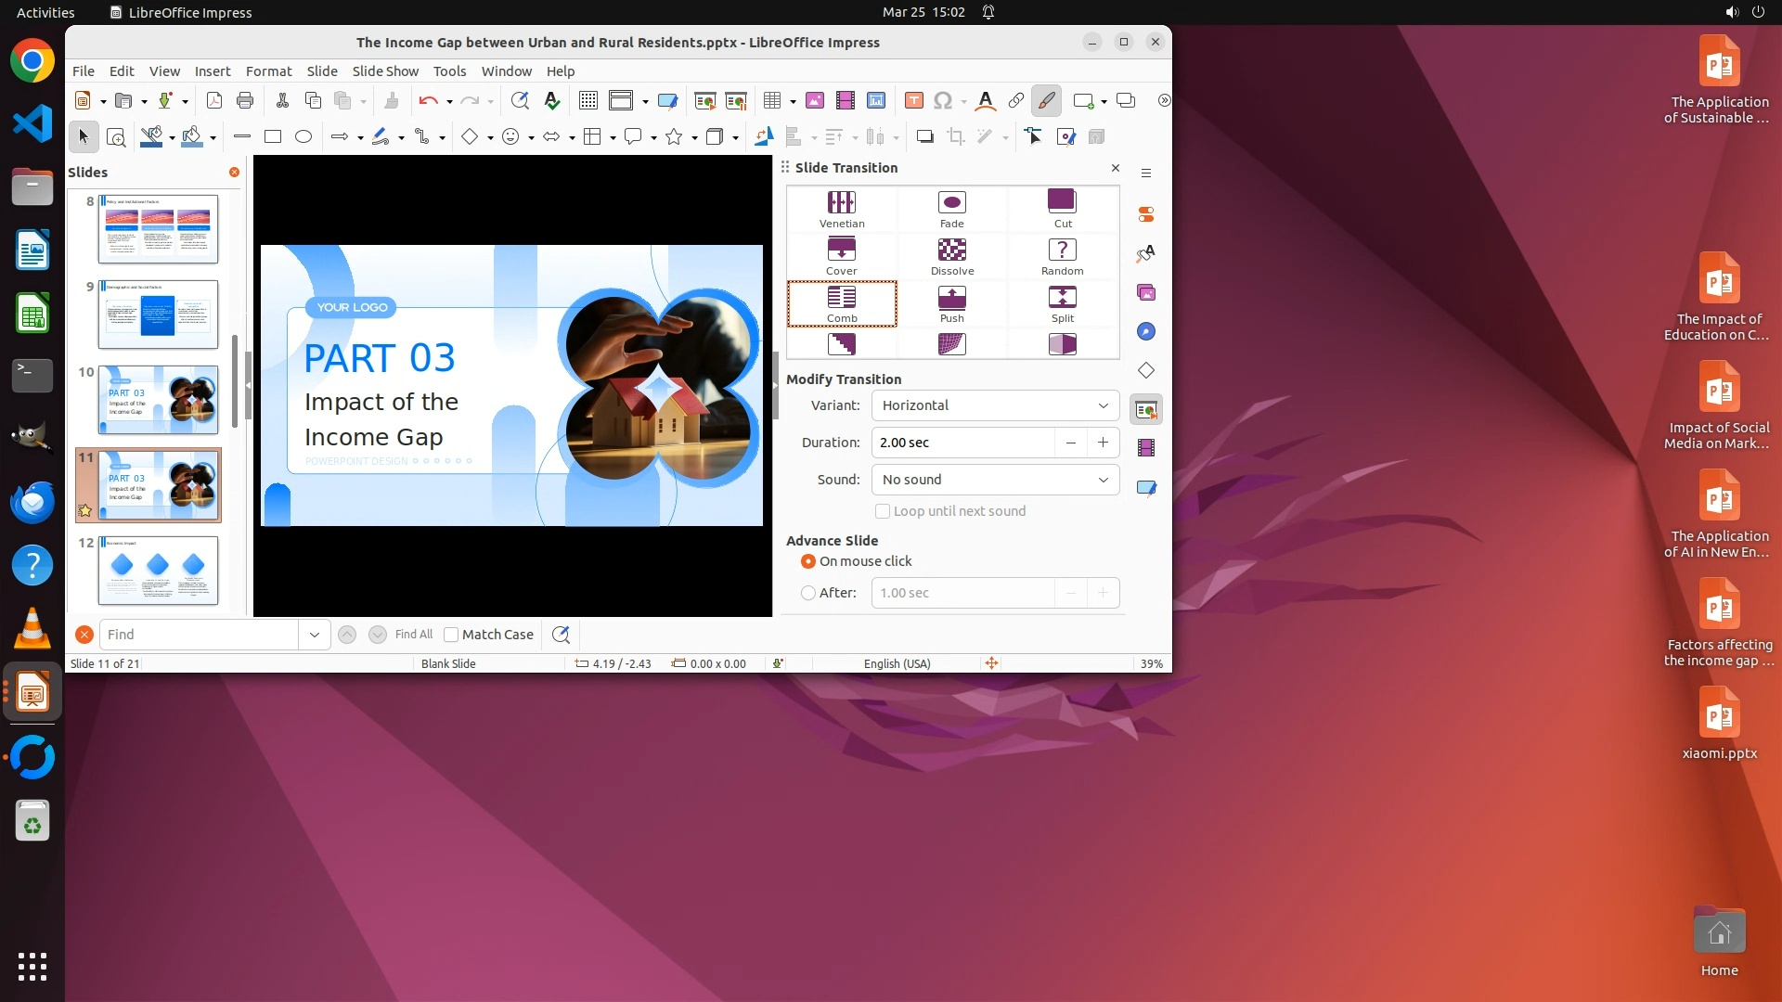This screenshot has height=1002, width=1782.
Task: Enable Match Case checkbox
Action: tap(452, 635)
